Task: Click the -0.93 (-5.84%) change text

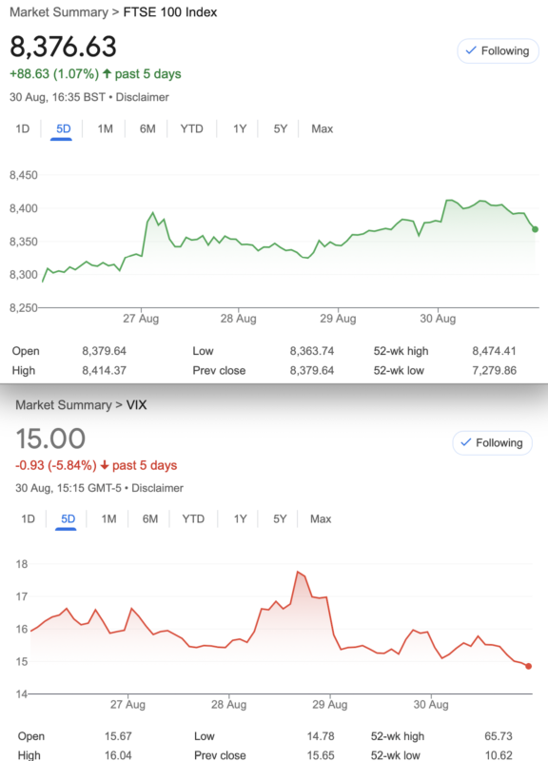Action: coord(56,465)
